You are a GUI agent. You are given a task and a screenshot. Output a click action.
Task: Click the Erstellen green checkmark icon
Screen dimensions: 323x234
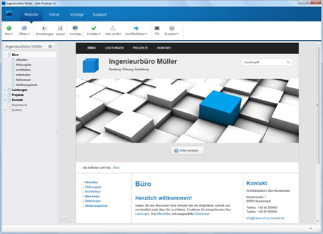(94, 28)
